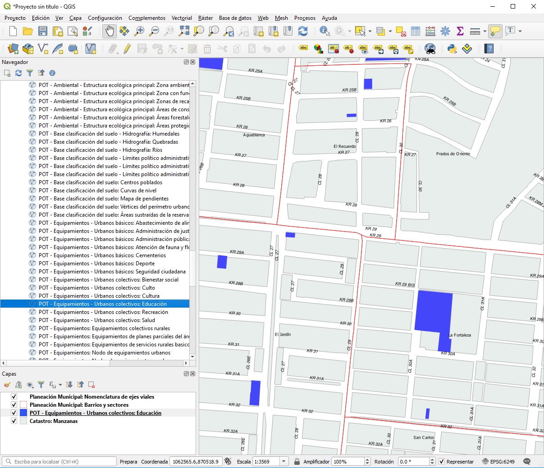Image resolution: width=544 pixels, height=468 pixels.
Task: Open the Identify Features tool
Action: coord(324,31)
